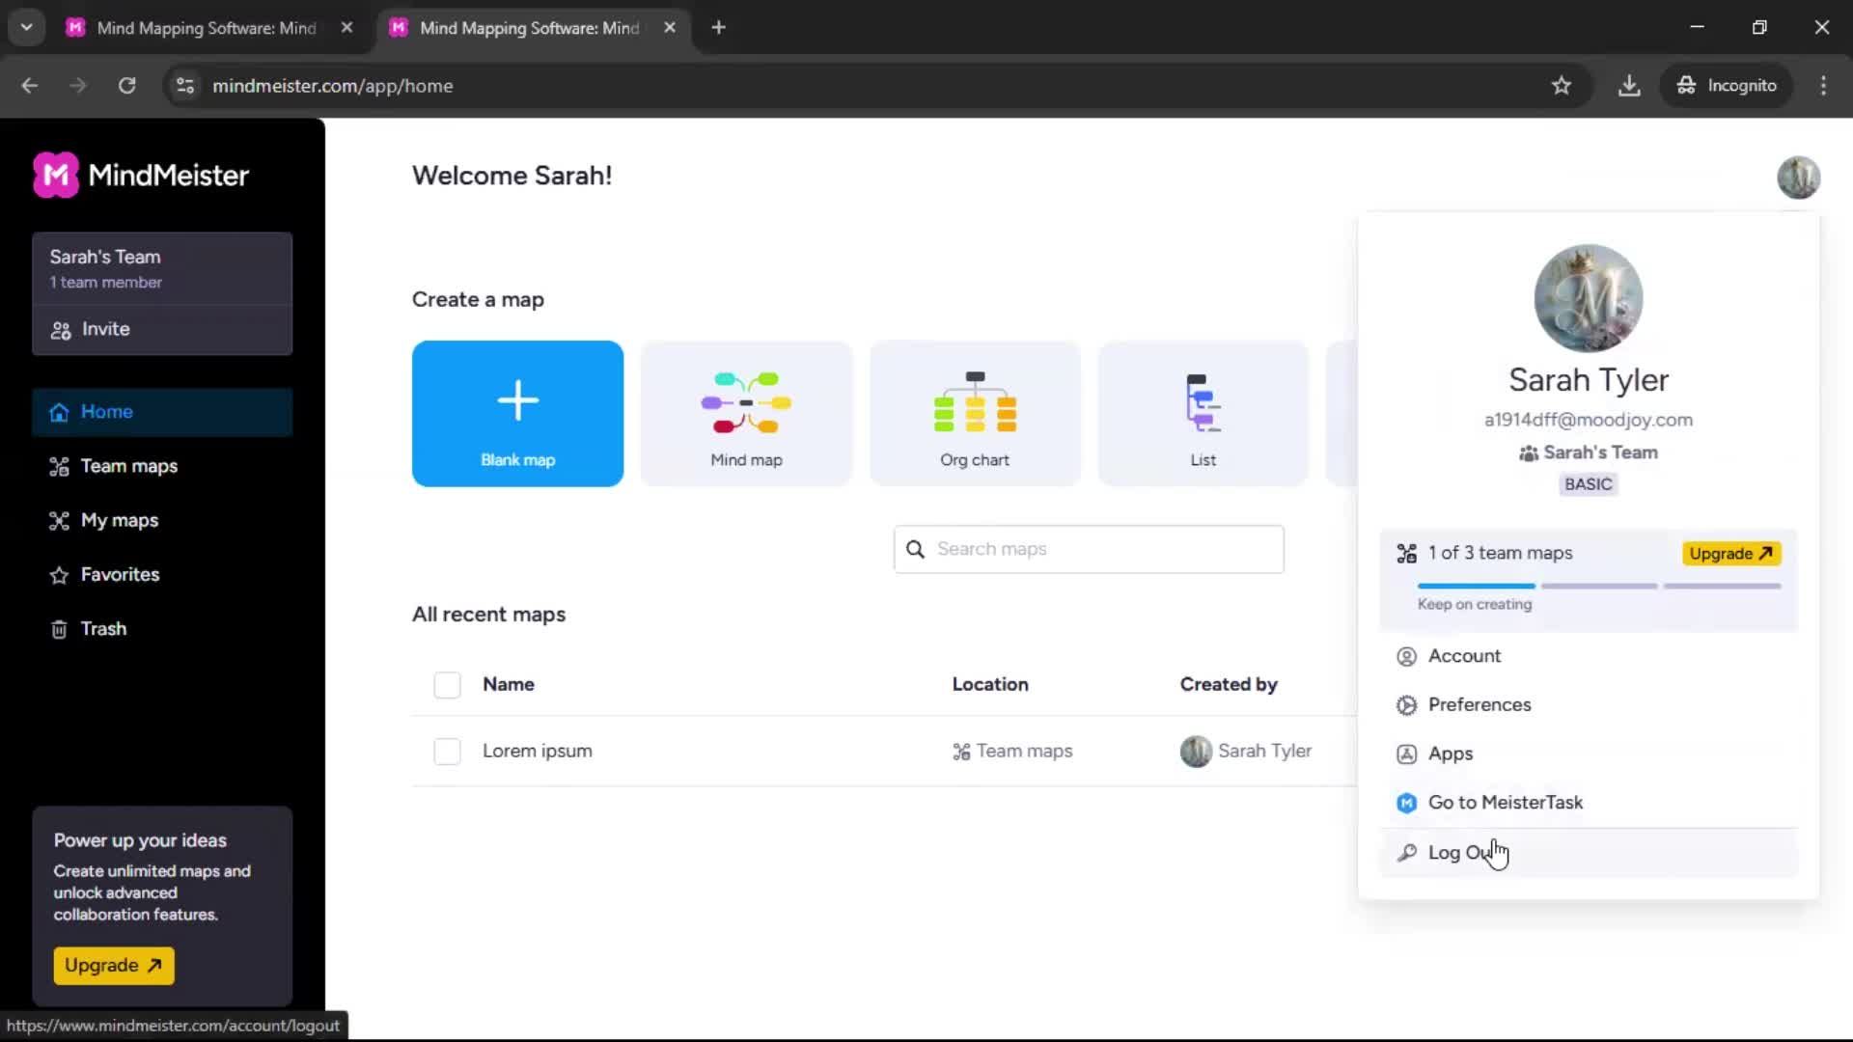Image resolution: width=1853 pixels, height=1042 pixels.
Task: Select Go to MeisterTask
Action: [x=1588, y=803]
